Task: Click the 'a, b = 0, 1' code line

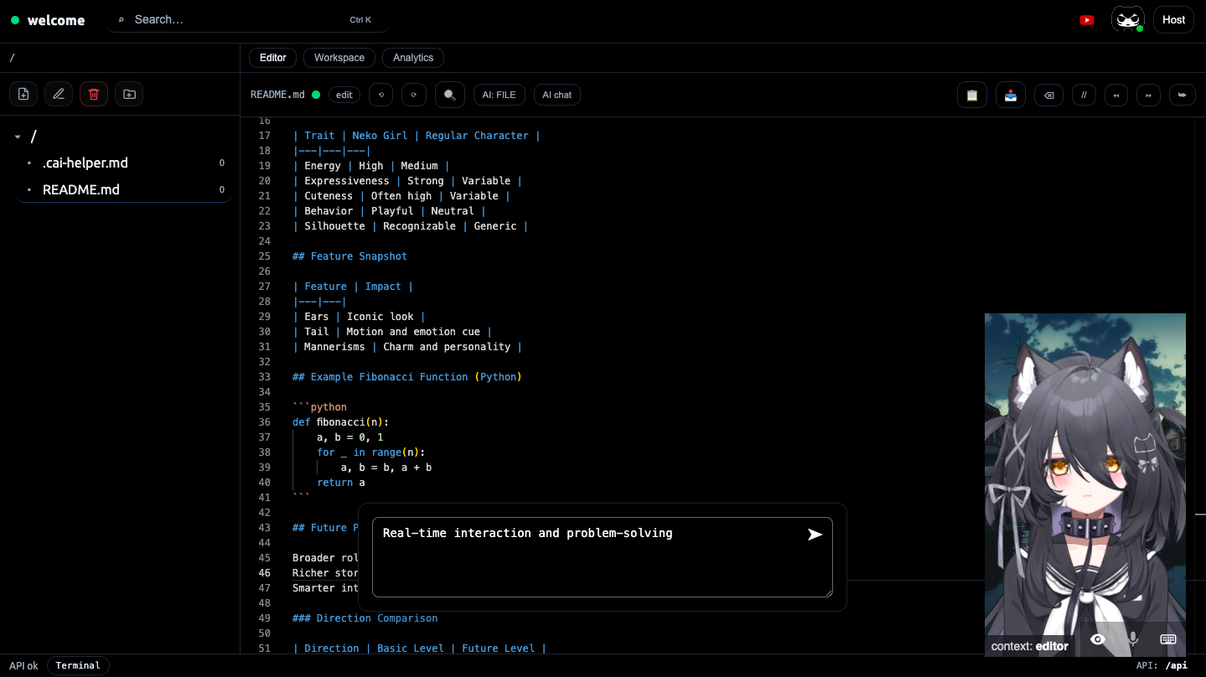Action: coord(350,437)
